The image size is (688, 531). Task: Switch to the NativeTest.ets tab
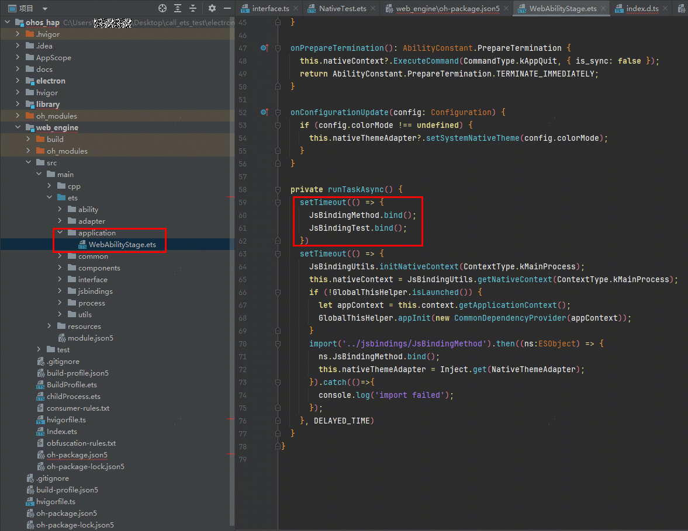pos(343,8)
